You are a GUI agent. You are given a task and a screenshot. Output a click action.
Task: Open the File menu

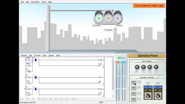pos(23,2)
